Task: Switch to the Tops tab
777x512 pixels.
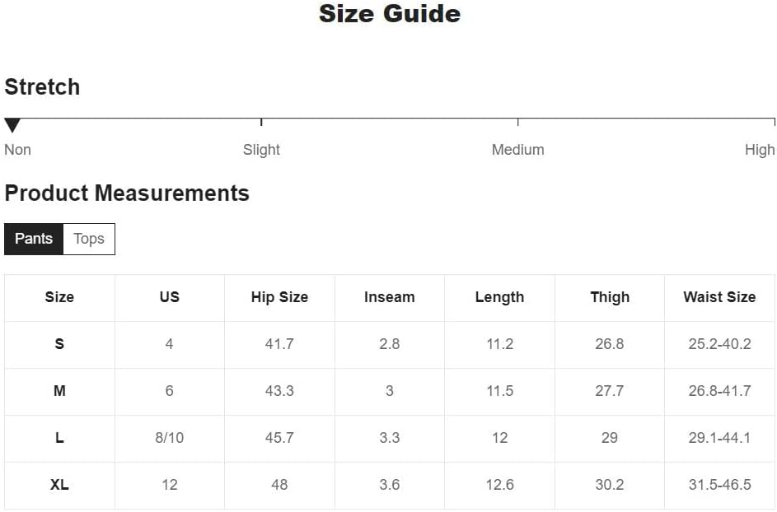Action: [x=89, y=239]
